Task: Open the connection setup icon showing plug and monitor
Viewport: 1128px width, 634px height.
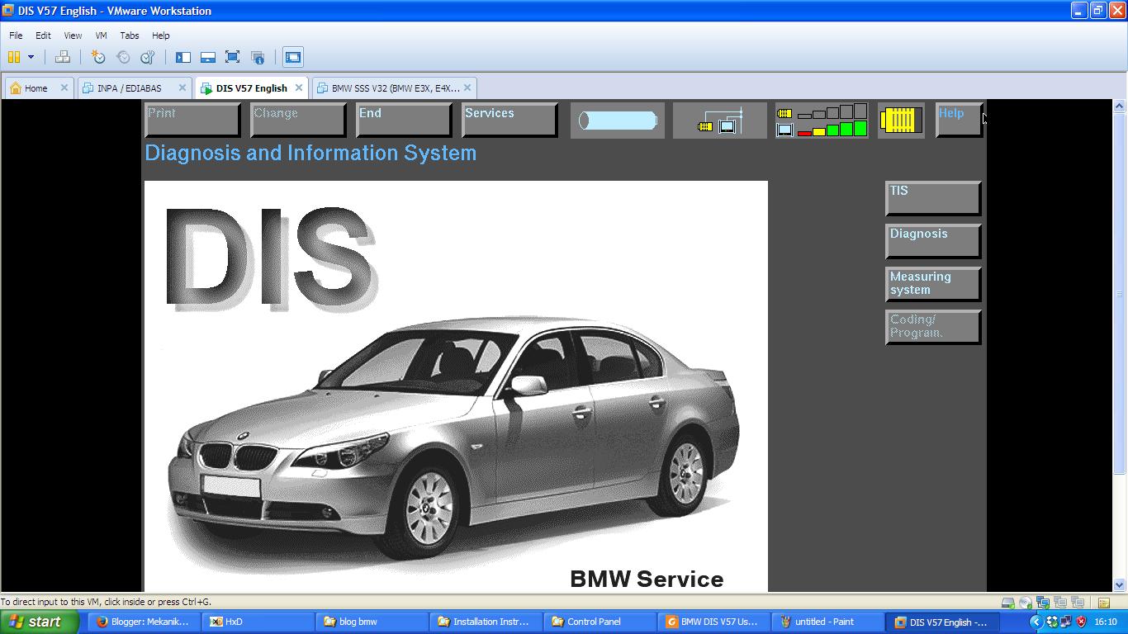Action: (719, 120)
